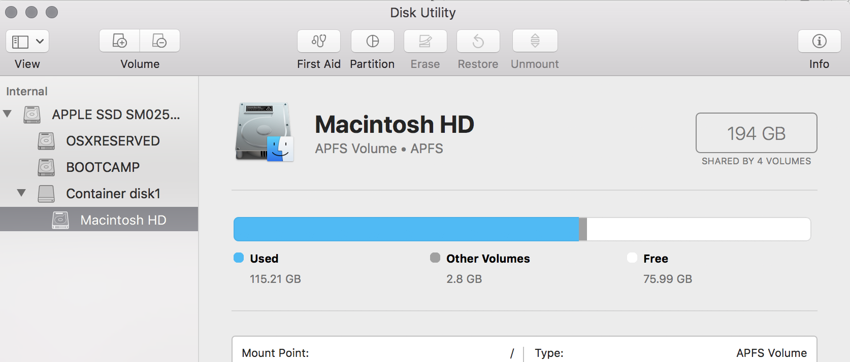850x362 pixels.
Task: Run First Aid on Macintosh HD
Action: 318,41
